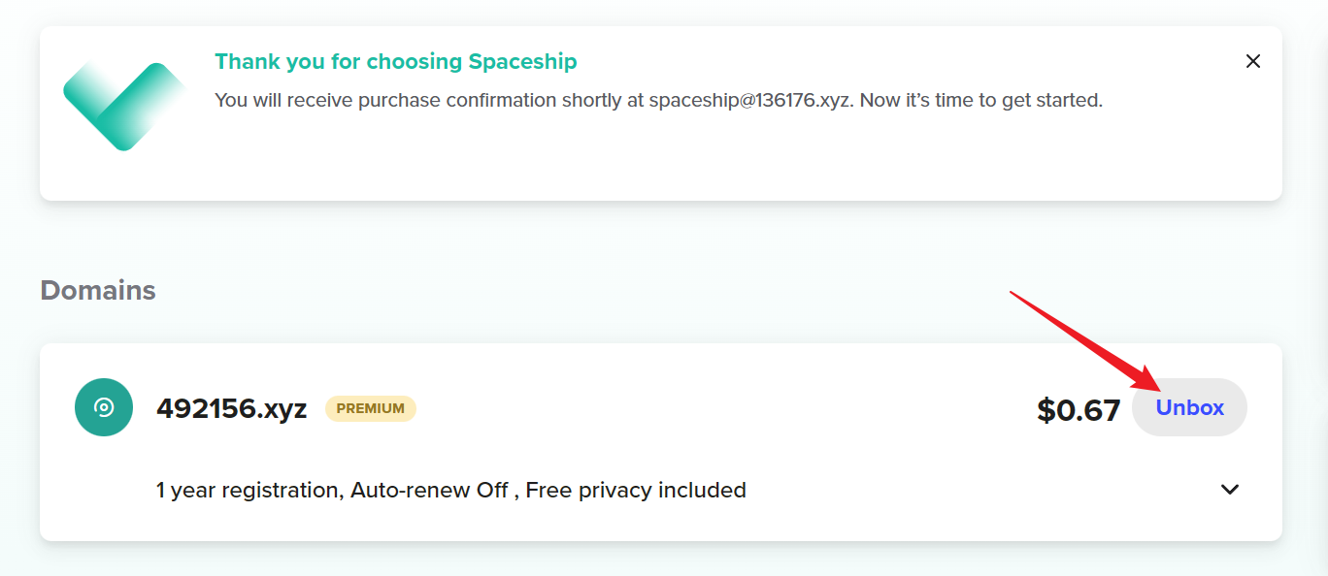Click the PREMIUM badge
Viewport: 1328px width, 576px height.
(370, 408)
